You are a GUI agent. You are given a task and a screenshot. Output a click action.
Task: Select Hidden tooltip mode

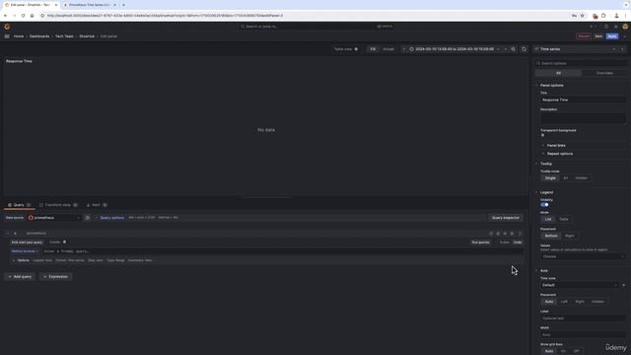pos(581,177)
